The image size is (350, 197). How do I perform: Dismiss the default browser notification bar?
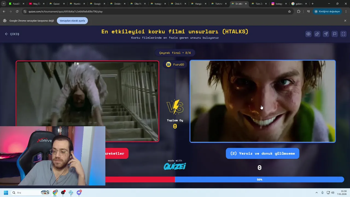(x=345, y=21)
